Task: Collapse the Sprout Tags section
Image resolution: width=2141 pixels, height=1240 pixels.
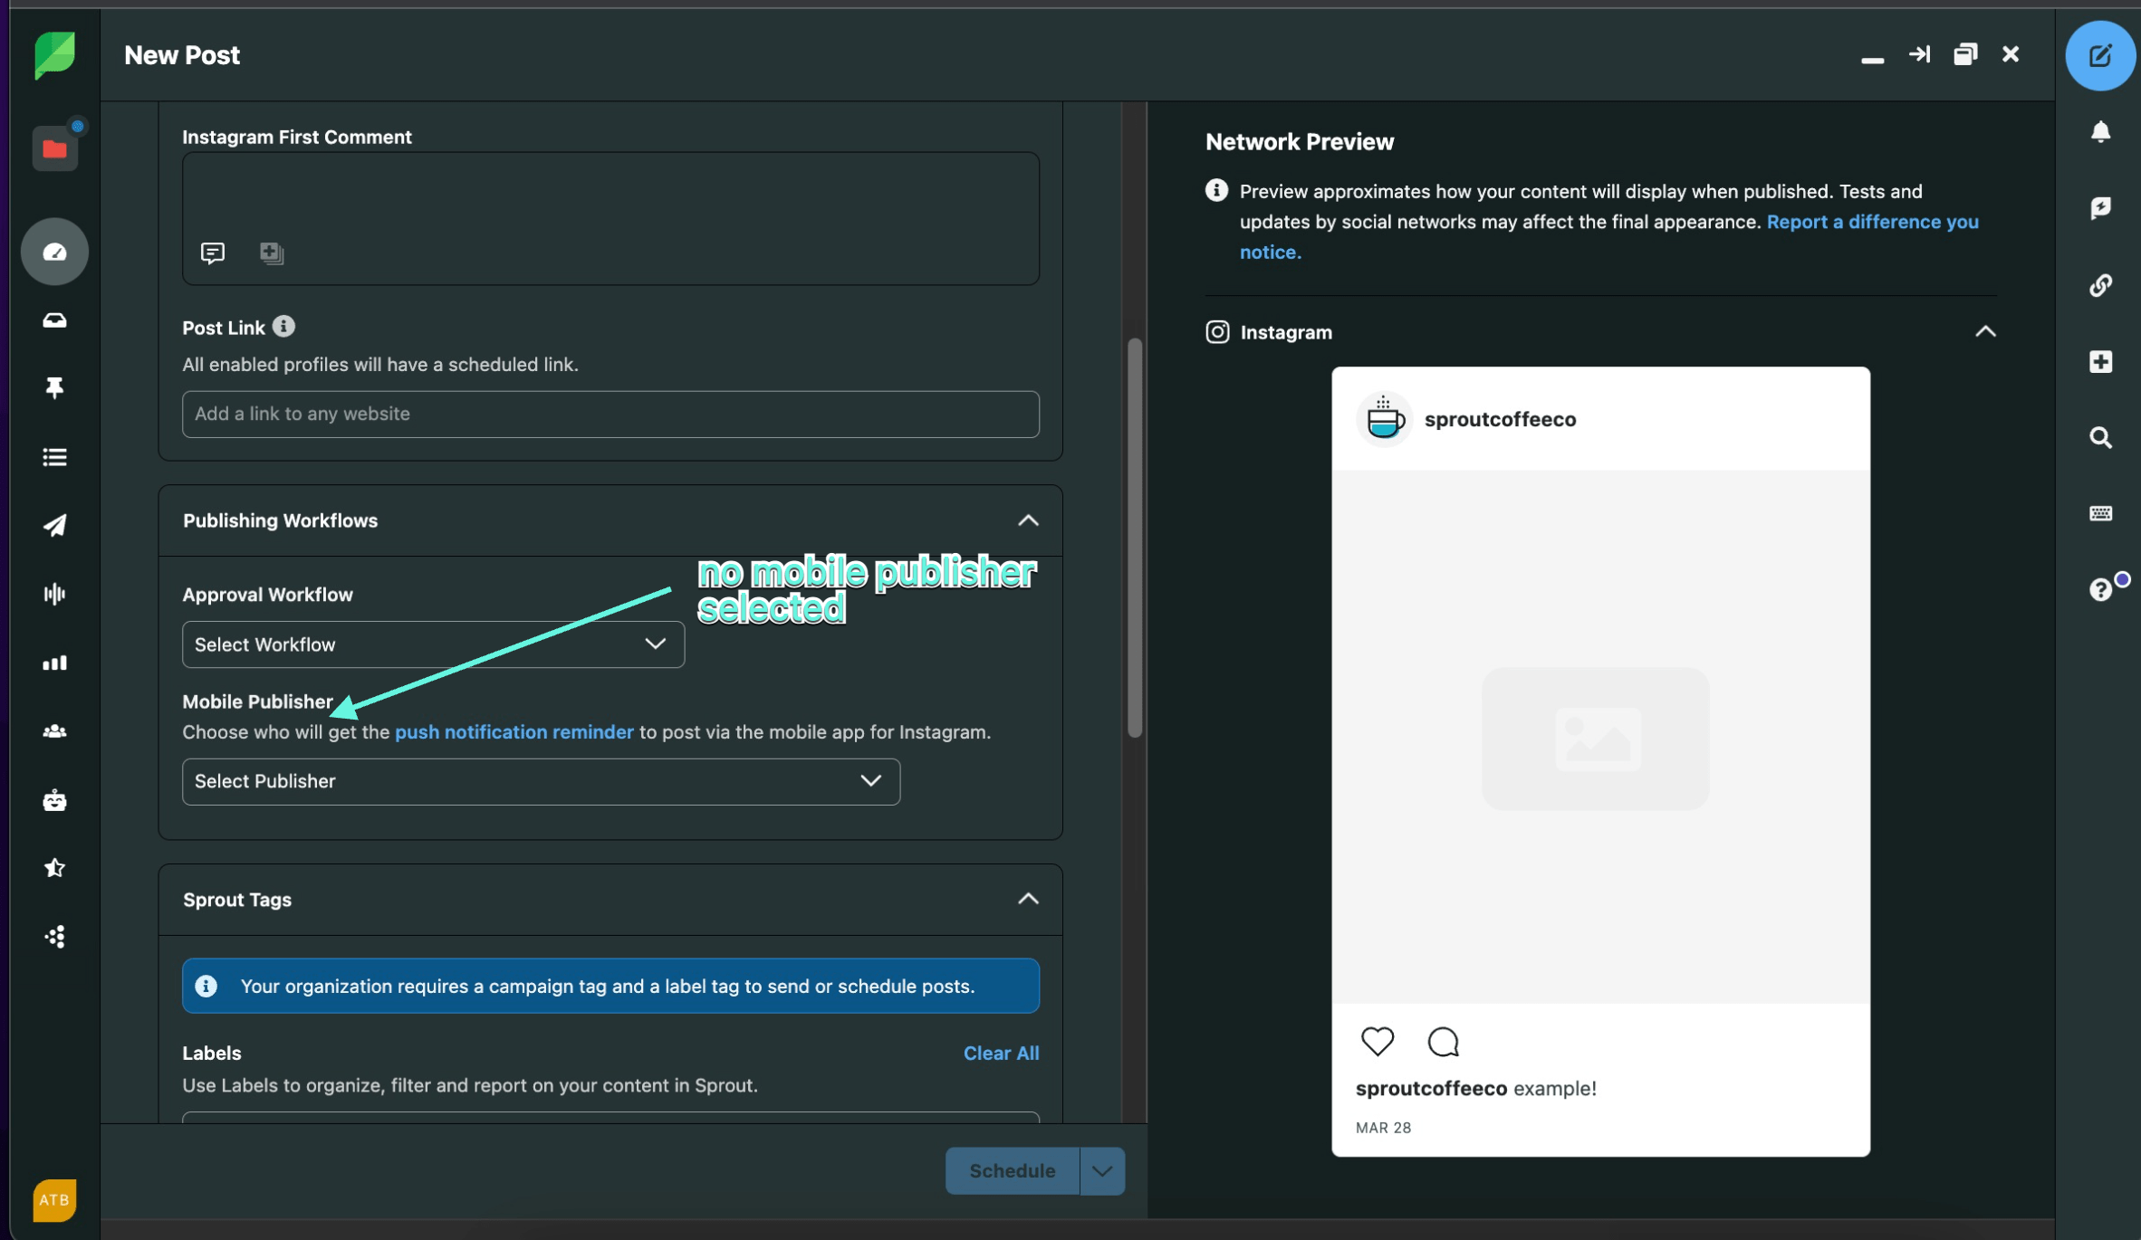Action: tap(1027, 899)
